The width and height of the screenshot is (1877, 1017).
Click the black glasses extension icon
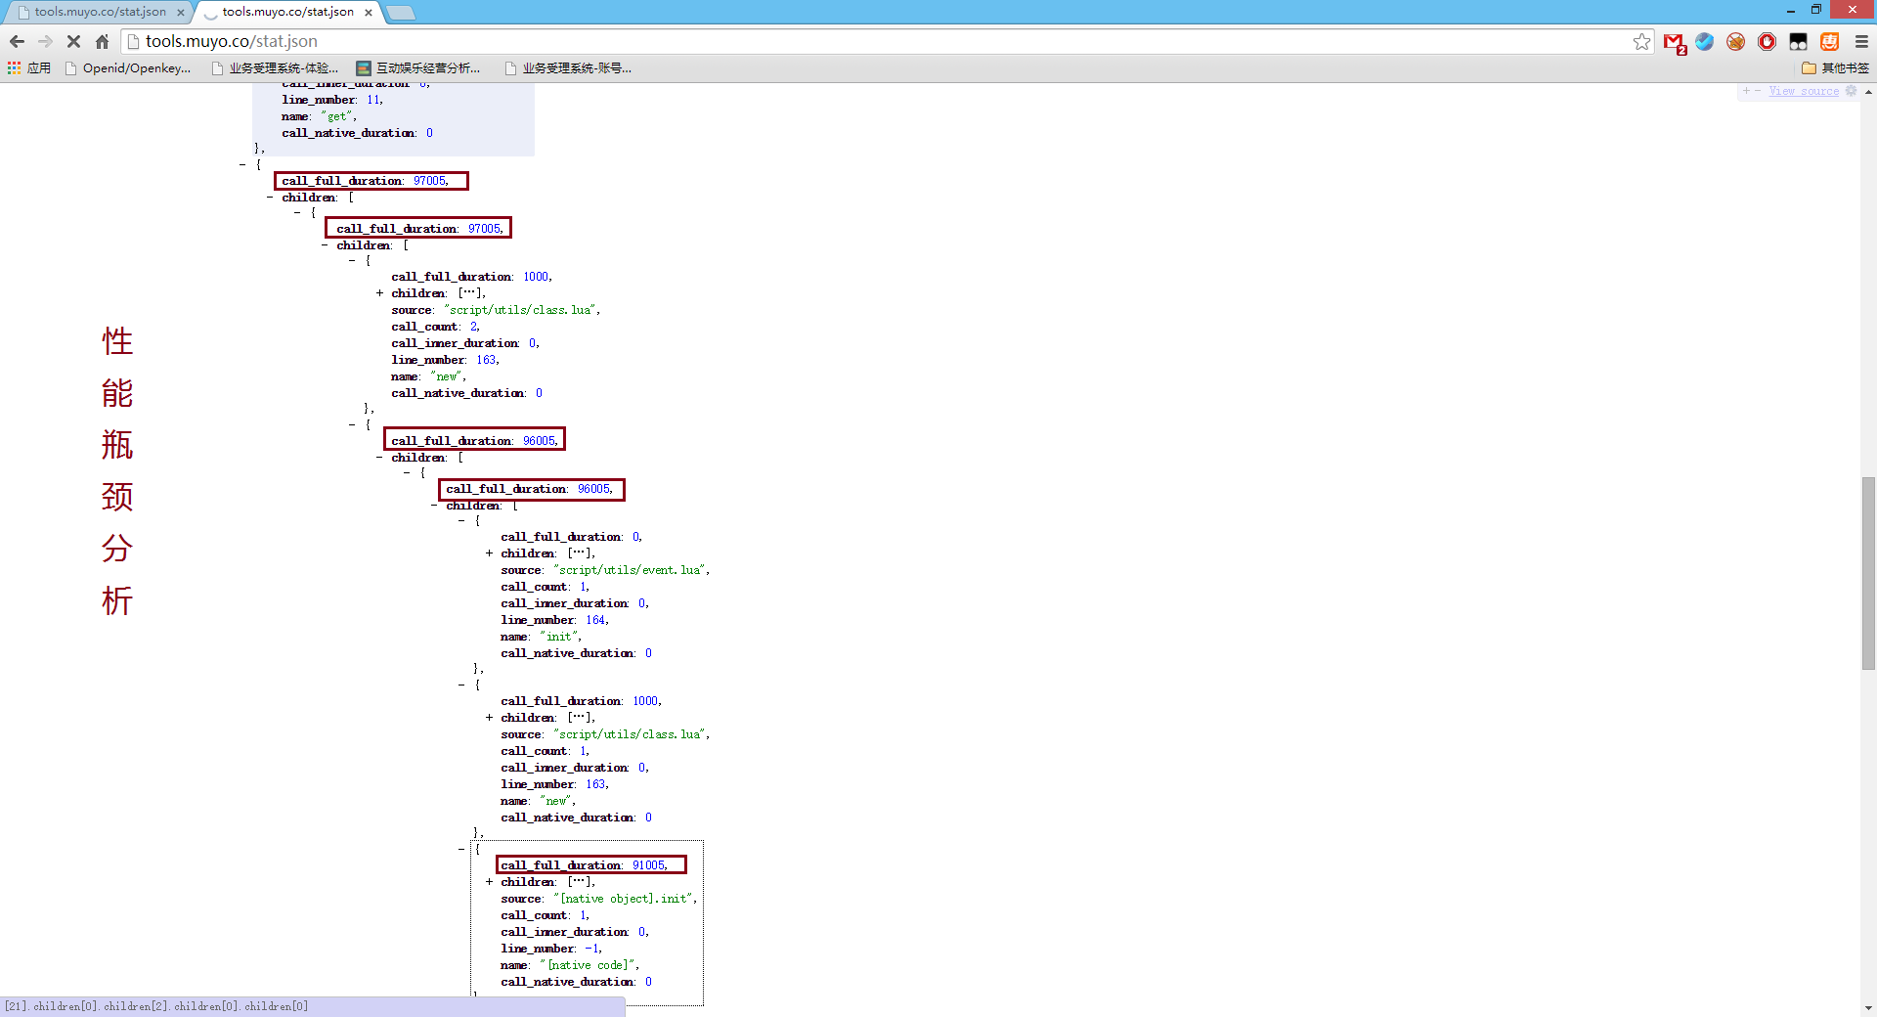point(1798,41)
